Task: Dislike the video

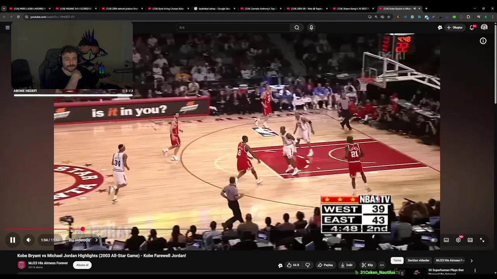Action: coord(308,265)
